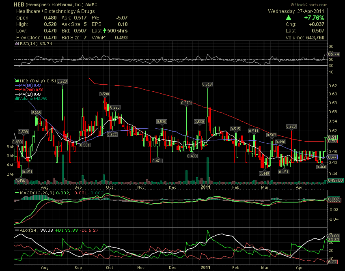Image resolution: width=345 pixels, height=271 pixels.
Task: Click the 0.570 price label
Action: [186, 103]
